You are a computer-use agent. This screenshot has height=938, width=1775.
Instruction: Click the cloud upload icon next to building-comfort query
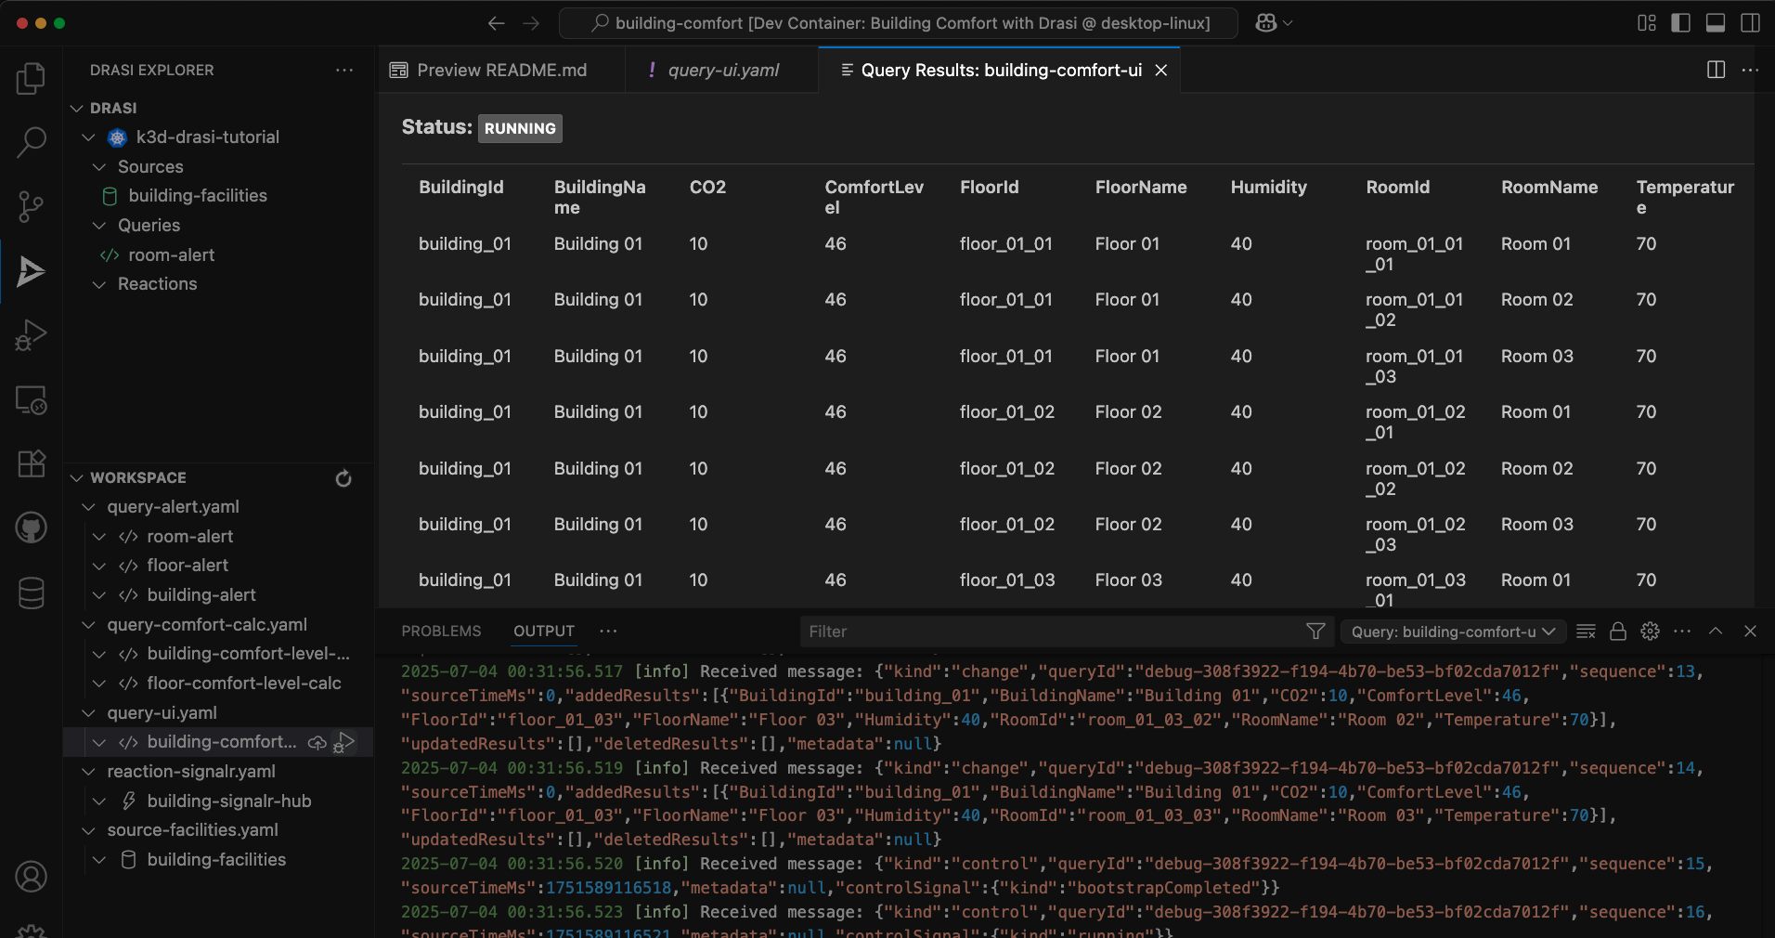click(x=317, y=742)
